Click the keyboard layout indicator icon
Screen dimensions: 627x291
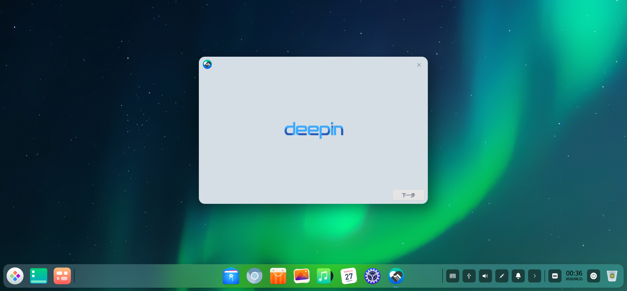[555, 276]
